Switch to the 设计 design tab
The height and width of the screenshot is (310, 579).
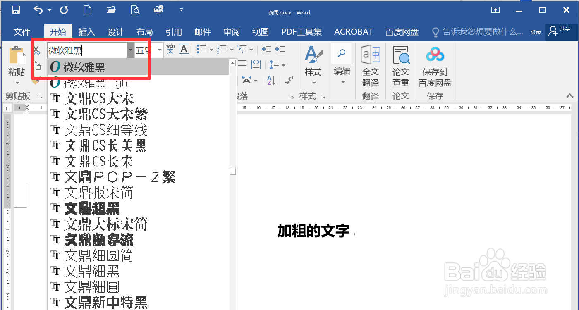coord(115,32)
